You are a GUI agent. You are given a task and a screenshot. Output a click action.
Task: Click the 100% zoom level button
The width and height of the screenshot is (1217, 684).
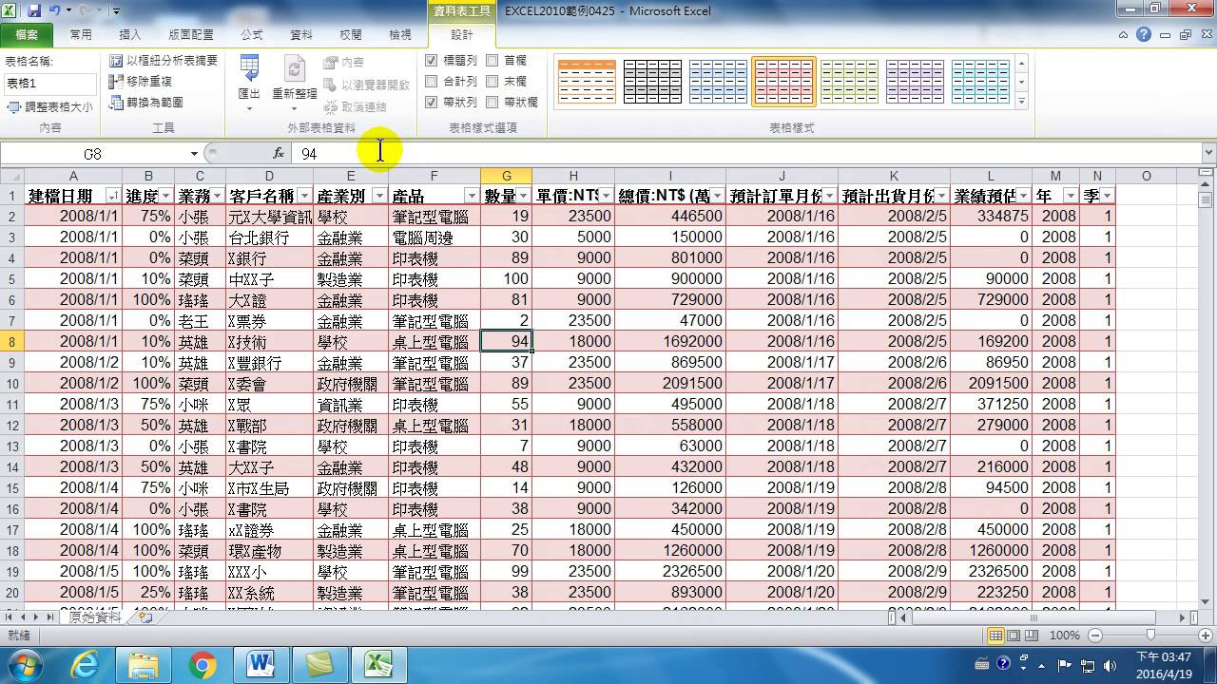click(x=1065, y=635)
